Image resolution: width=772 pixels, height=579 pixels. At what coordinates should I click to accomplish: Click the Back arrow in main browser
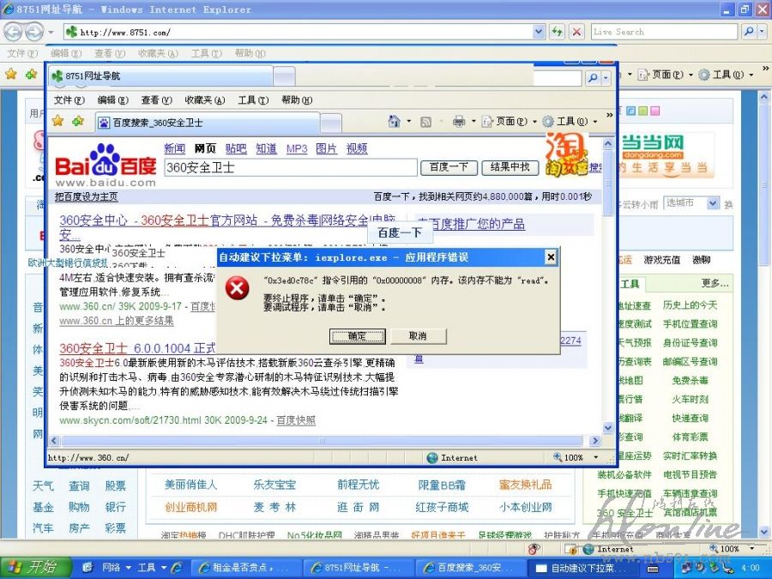coord(13,32)
